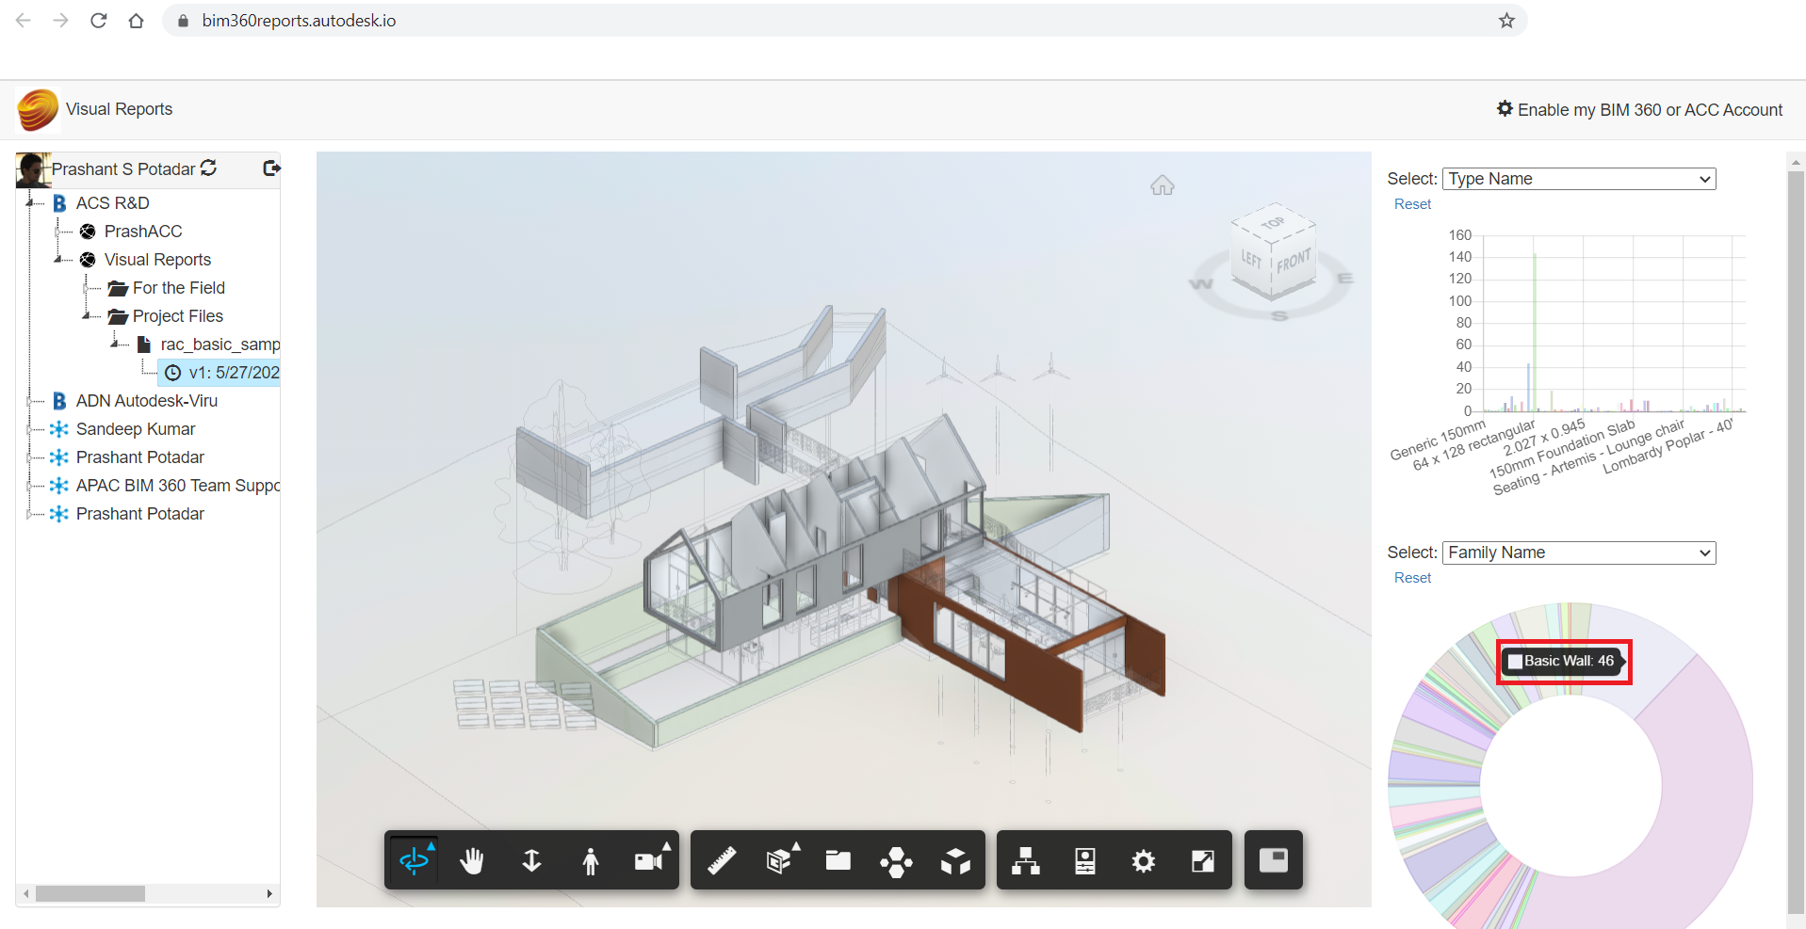Select the PrashACC project
The height and width of the screenshot is (929, 1806).
143,232
